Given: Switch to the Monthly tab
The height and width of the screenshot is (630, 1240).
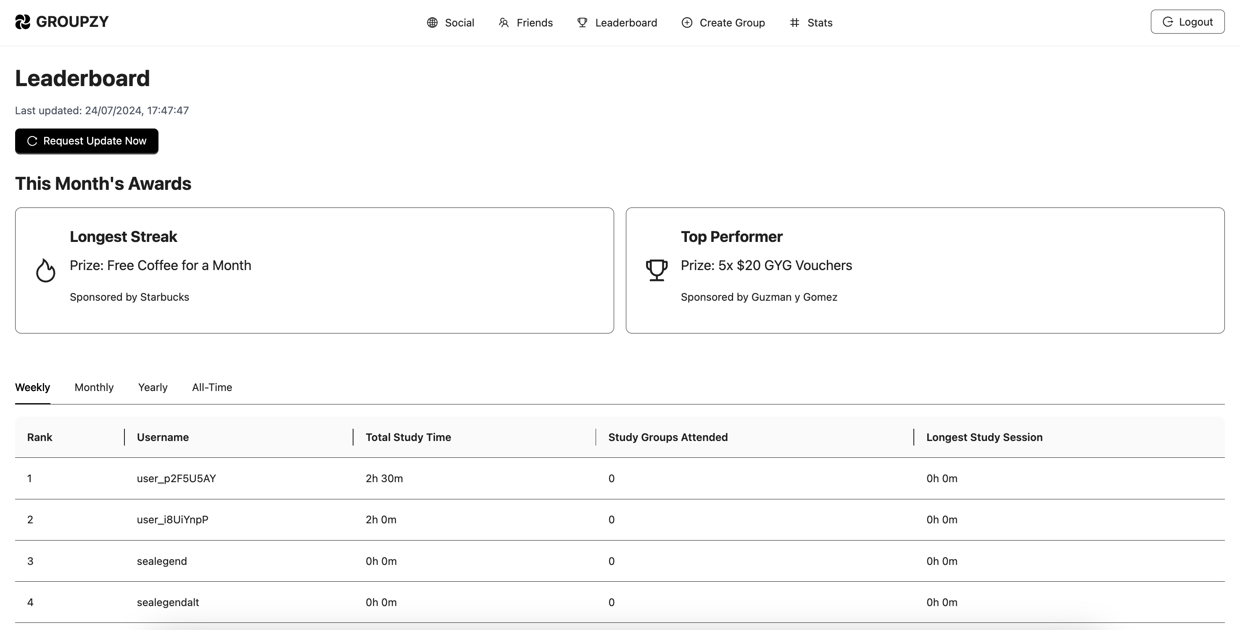Looking at the screenshot, I should click(94, 388).
